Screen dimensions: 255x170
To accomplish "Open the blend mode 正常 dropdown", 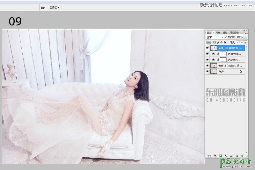I will pyautogui.click(x=215, y=37).
